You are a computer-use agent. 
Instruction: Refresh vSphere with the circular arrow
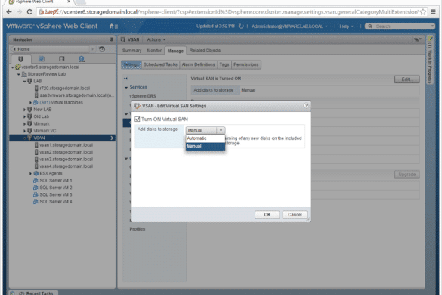pos(241,26)
